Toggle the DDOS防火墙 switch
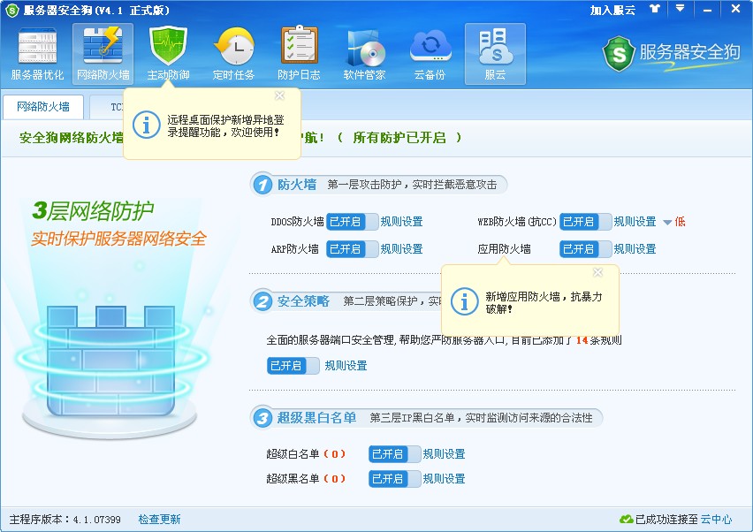The image size is (753, 532). [352, 222]
